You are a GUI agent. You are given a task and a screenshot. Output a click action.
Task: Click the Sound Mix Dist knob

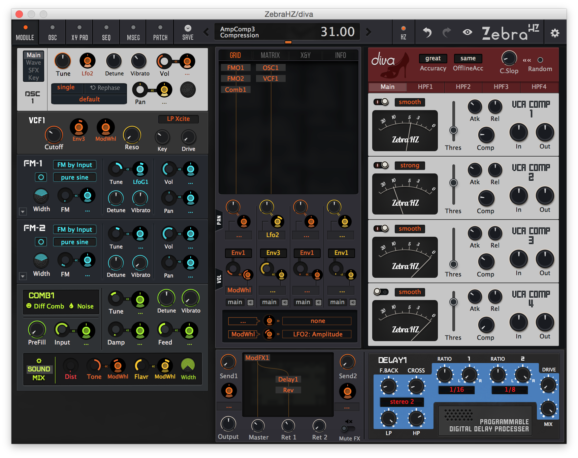click(70, 366)
